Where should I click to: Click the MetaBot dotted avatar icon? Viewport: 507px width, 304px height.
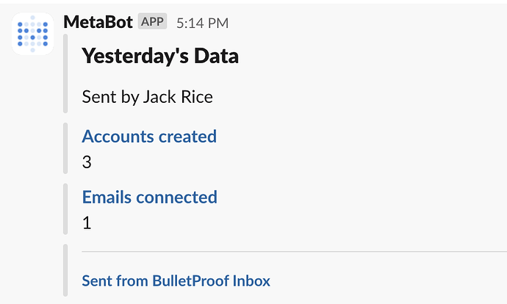[32, 34]
